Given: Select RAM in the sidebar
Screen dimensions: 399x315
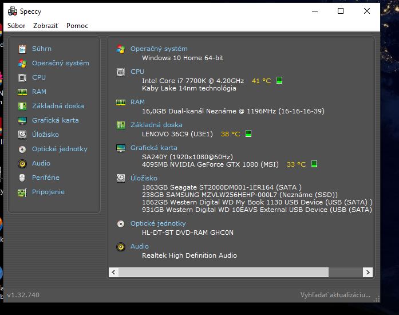Looking at the screenshot, I should tap(39, 92).
